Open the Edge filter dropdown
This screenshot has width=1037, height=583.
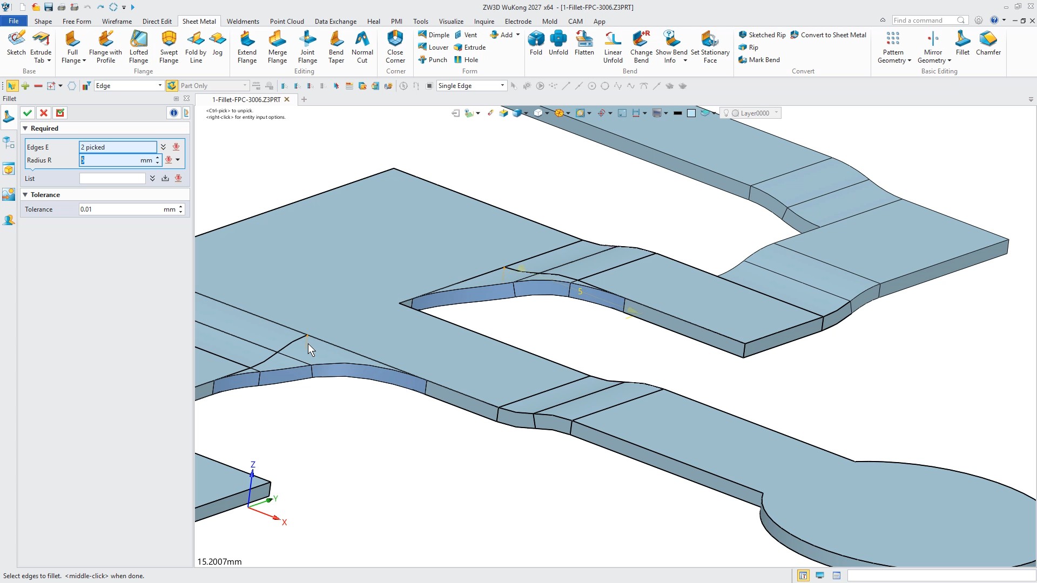point(129,86)
